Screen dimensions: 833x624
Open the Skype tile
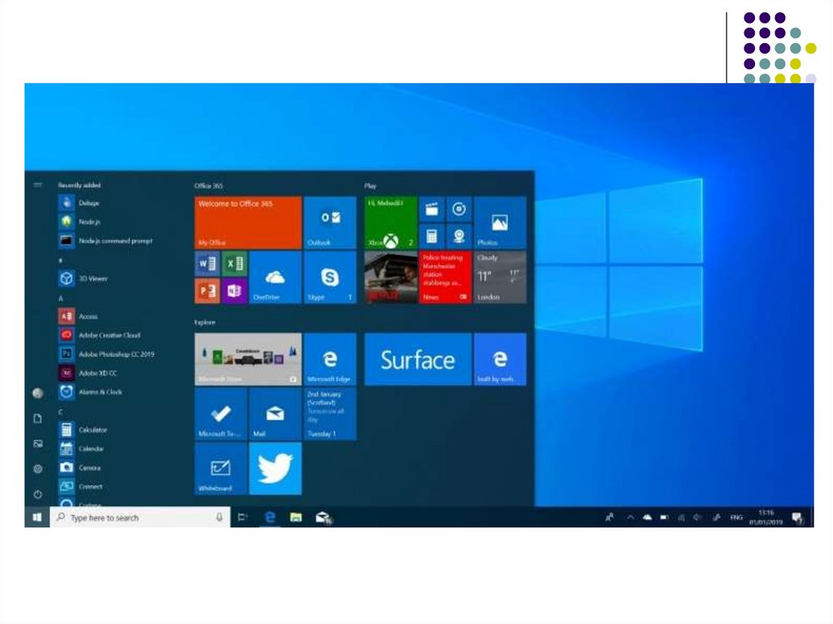tap(330, 277)
